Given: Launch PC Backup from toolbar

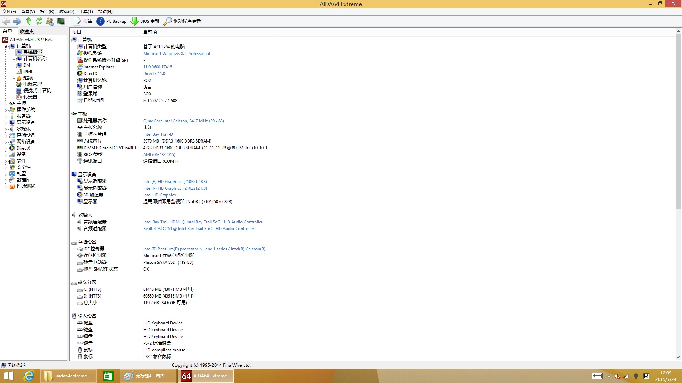Looking at the screenshot, I should tap(112, 21).
